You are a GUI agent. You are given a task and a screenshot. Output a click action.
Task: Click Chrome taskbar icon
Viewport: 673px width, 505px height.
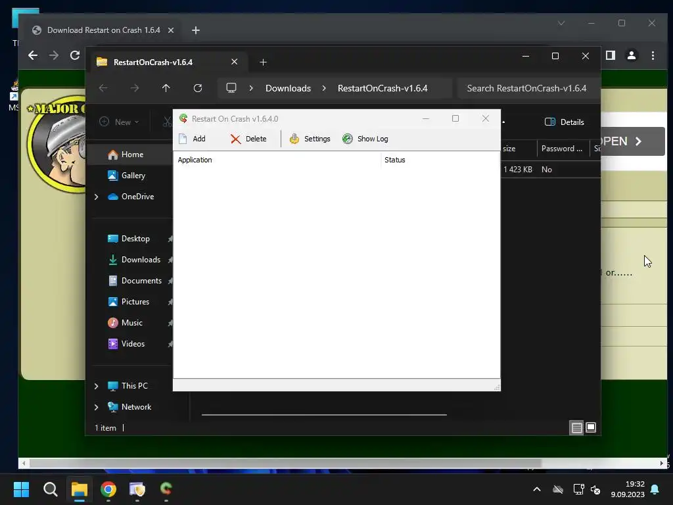click(x=108, y=489)
